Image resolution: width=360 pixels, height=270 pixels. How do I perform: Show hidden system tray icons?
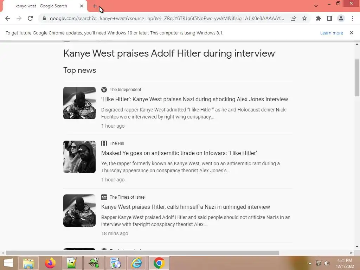coord(310,263)
